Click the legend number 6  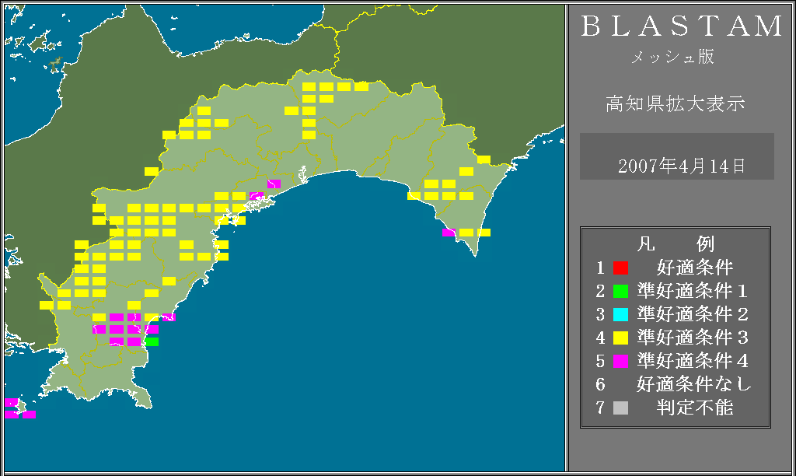[x=601, y=384]
